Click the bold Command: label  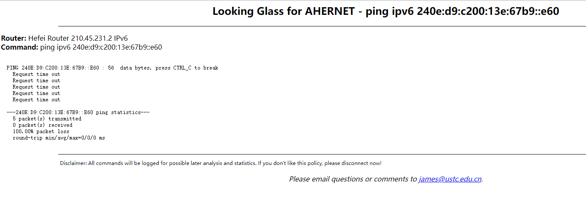point(20,47)
